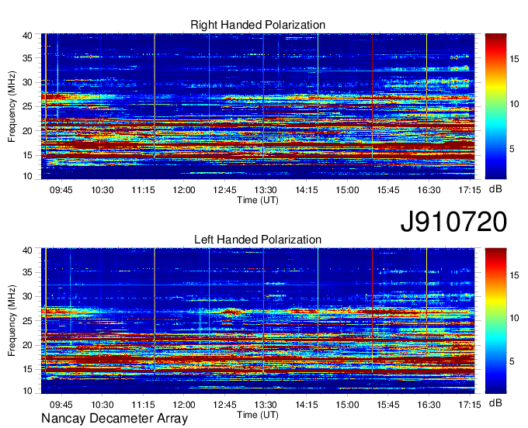
Task: Click the Right Handed plot's color scale bar
Action: pos(495,106)
